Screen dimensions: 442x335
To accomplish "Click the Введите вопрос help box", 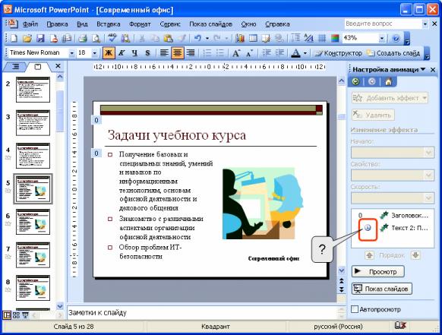I will pos(384,24).
